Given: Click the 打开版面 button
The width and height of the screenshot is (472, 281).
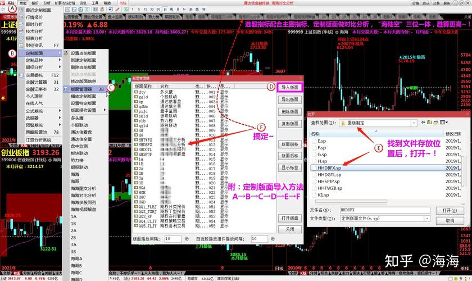Looking at the screenshot, I should pyautogui.click(x=289, y=217).
